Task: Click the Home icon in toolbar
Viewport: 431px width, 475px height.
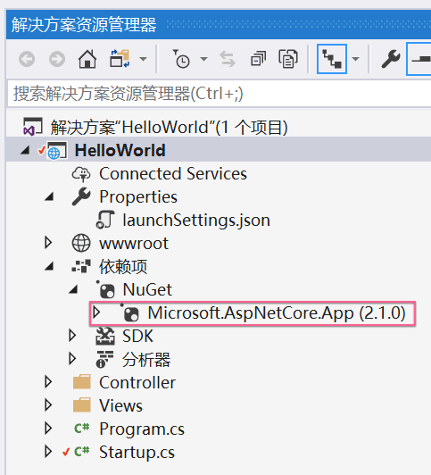Action: (87, 59)
